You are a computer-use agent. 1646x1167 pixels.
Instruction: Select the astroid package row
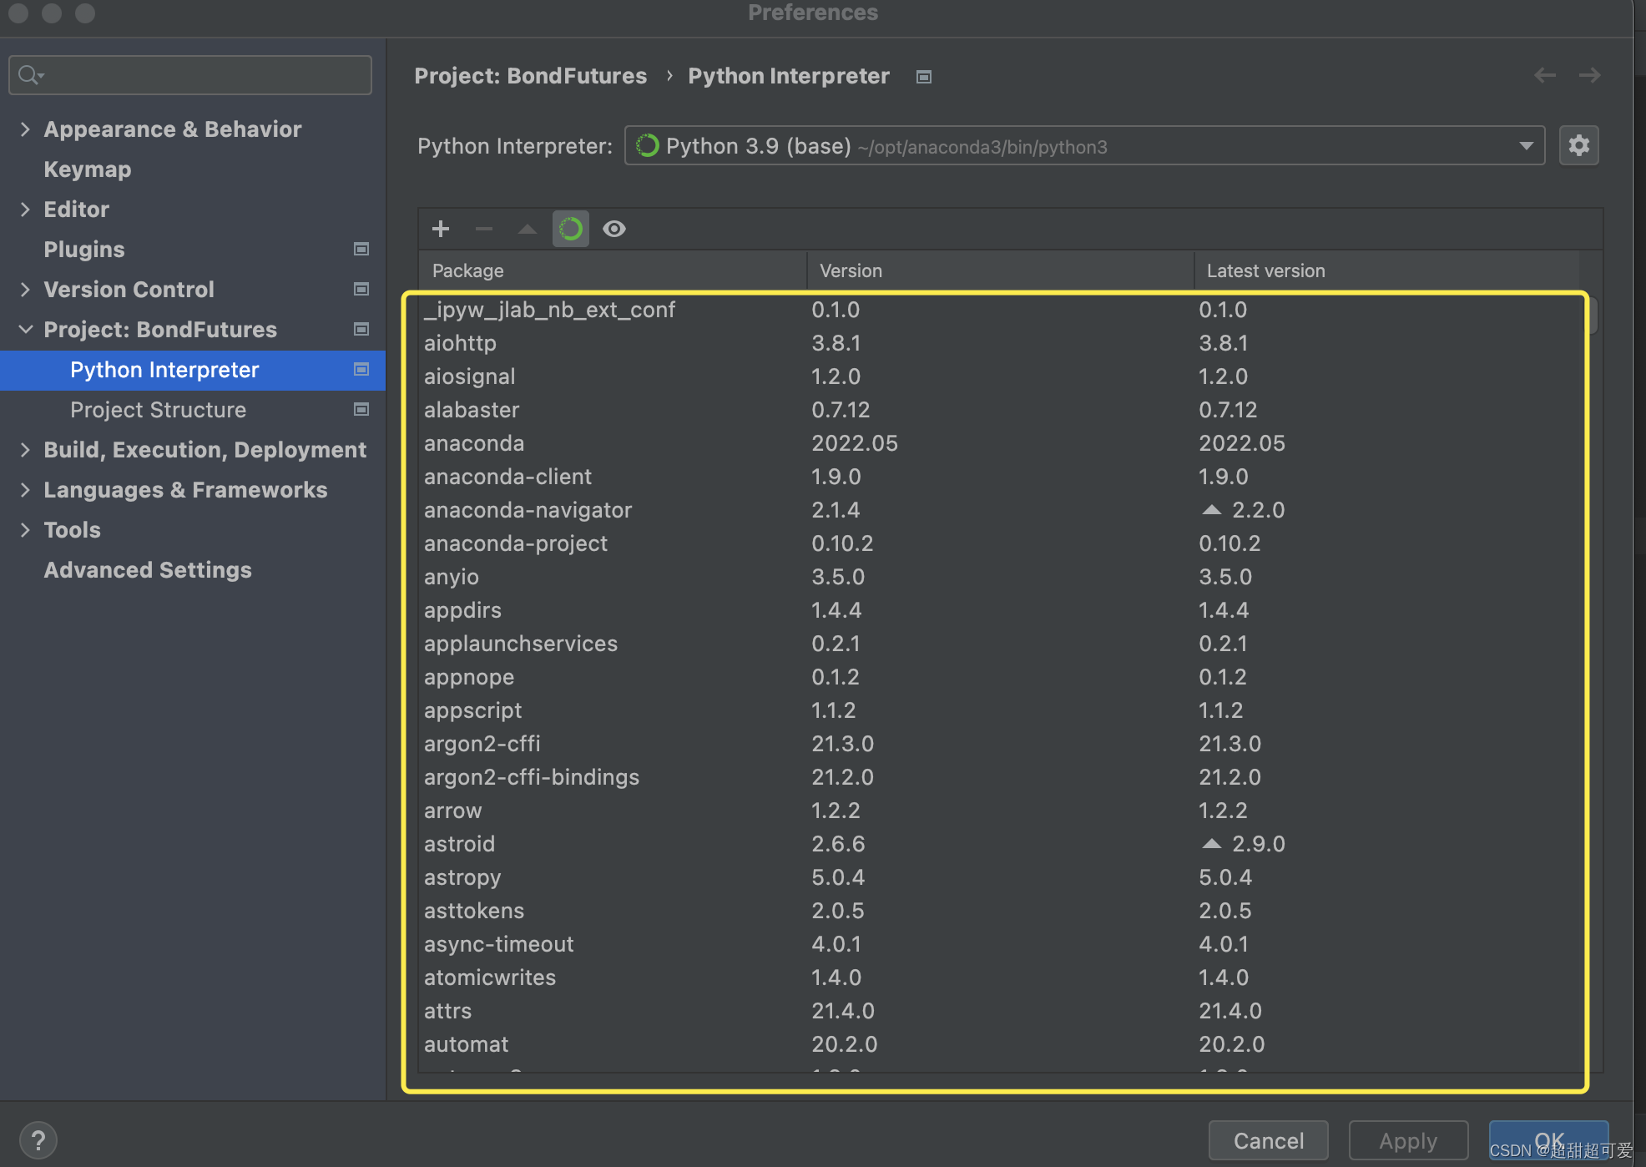point(998,844)
